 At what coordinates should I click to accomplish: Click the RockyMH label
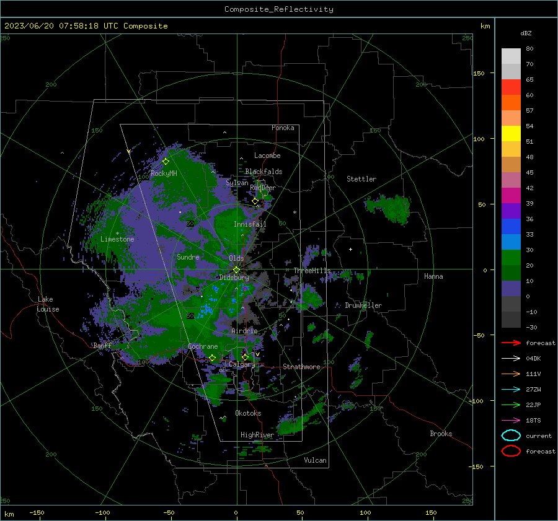tap(164, 173)
